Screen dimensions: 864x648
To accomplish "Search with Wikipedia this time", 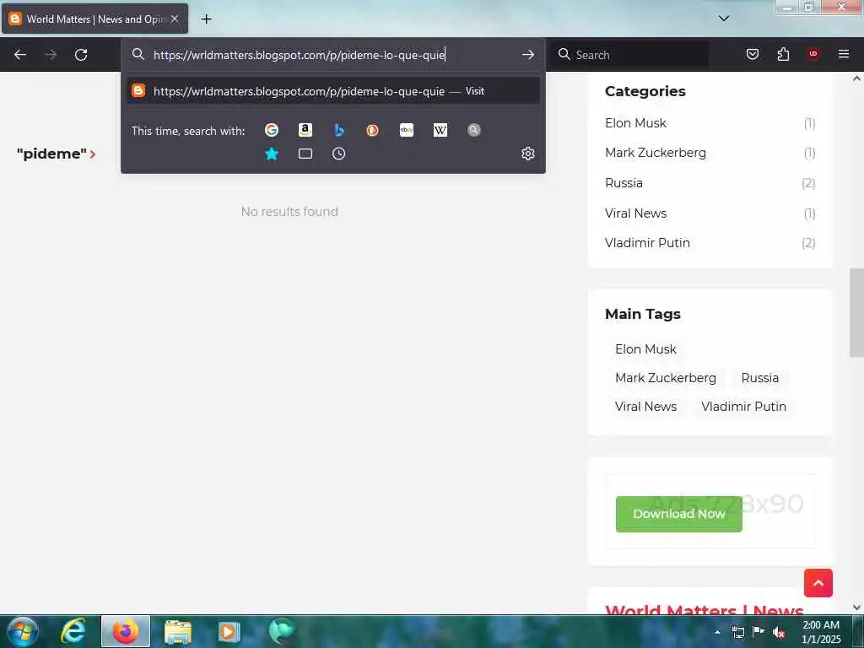I will [x=440, y=130].
